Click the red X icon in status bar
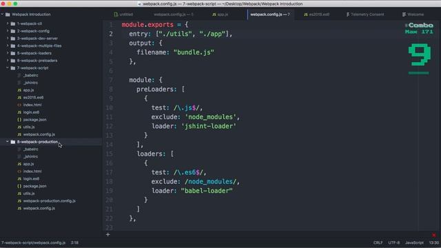 pos(434,235)
